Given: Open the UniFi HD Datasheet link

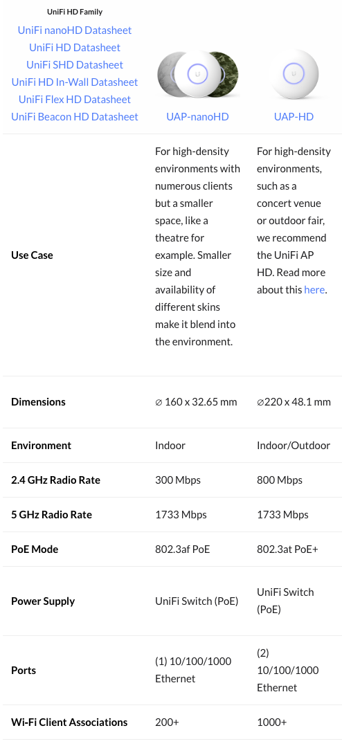Looking at the screenshot, I should point(75,48).
